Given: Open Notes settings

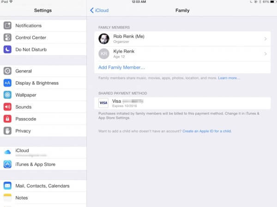Looking at the screenshot, I should 43,198.
